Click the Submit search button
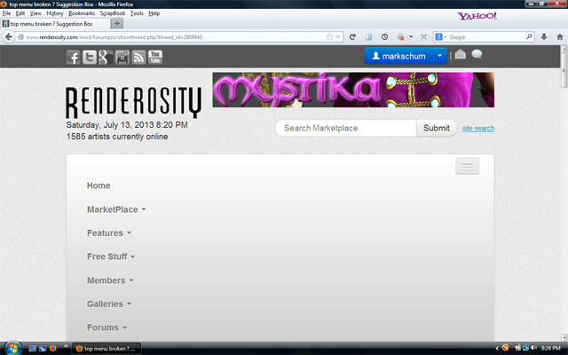The height and width of the screenshot is (355, 568). pyautogui.click(x=436, y=128)
